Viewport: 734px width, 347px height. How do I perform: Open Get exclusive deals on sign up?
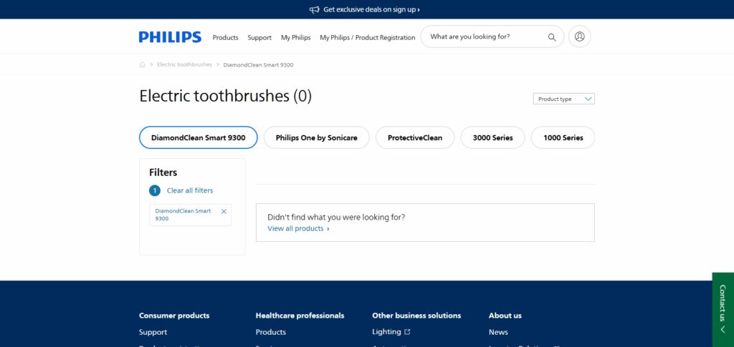371,9
